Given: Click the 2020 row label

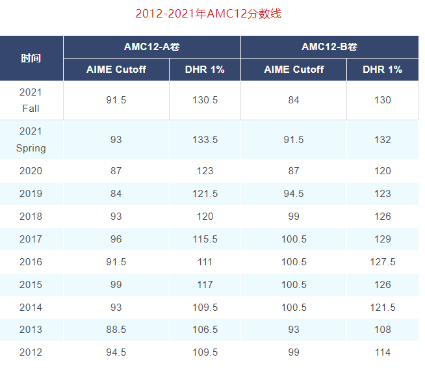Looking at the screenshot, I should (x=31, y=171).
